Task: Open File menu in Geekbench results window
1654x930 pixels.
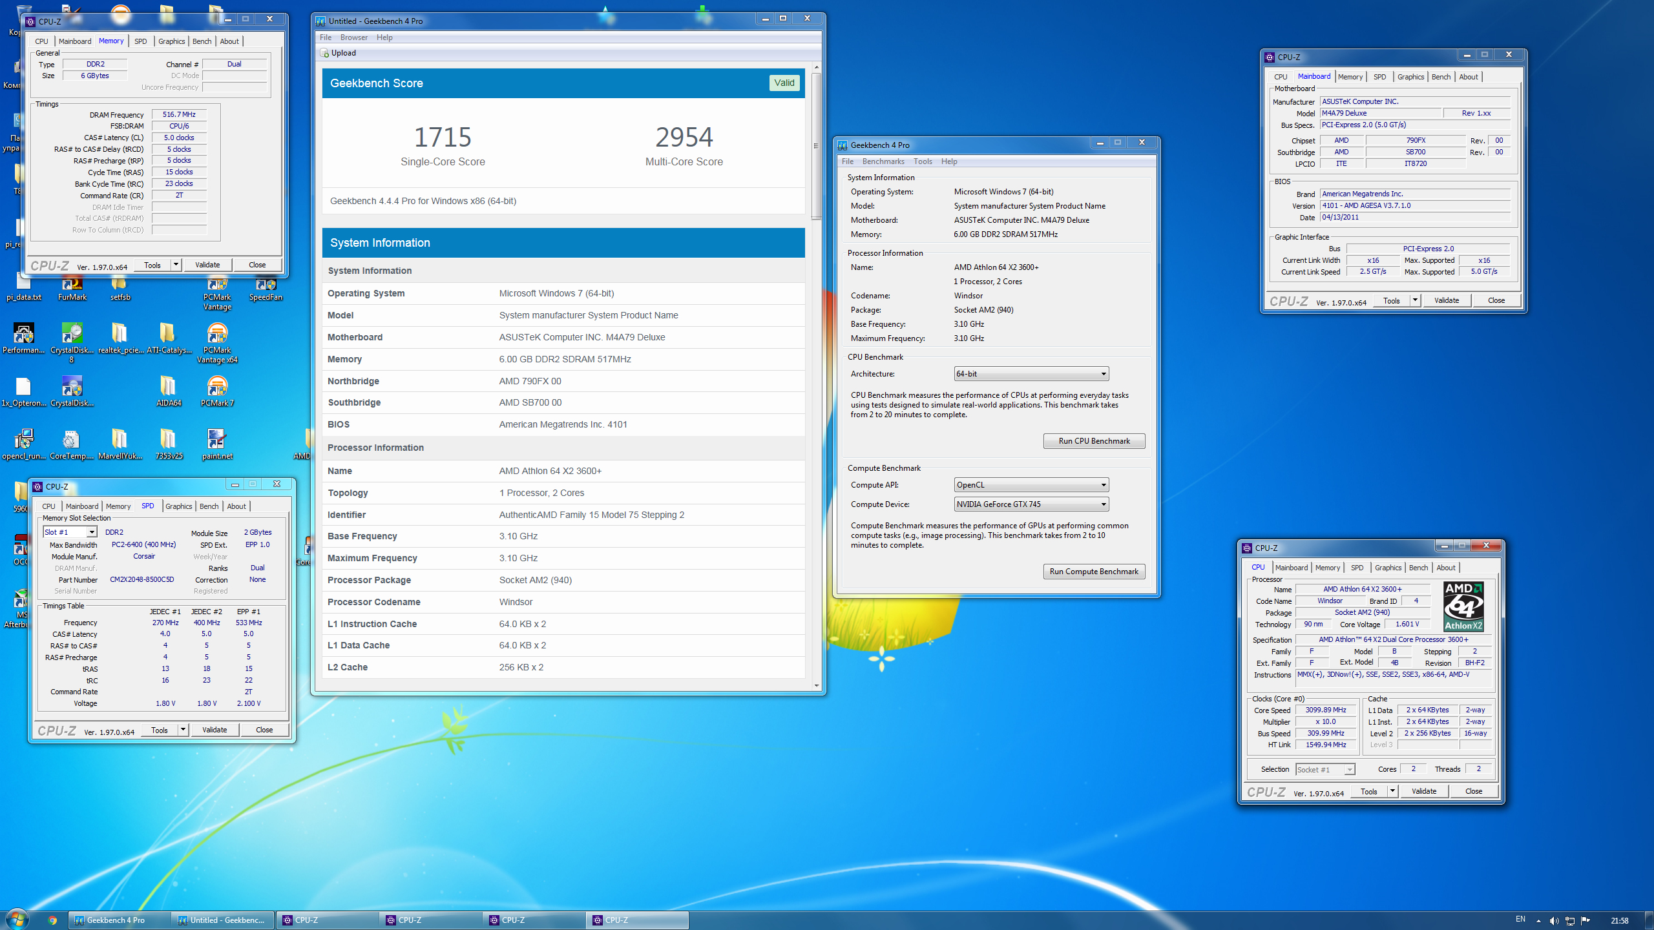Action: pyautogui.click(x=326, y=37)
